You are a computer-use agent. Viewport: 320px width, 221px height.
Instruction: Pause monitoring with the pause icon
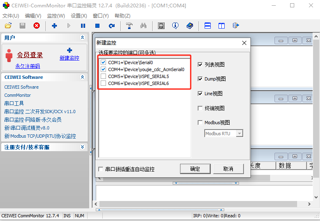83,26
